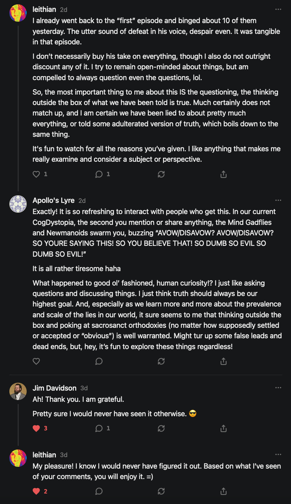Share Apollo's Lyre's comment
This screenshot has width=291, height=504.
223,361
